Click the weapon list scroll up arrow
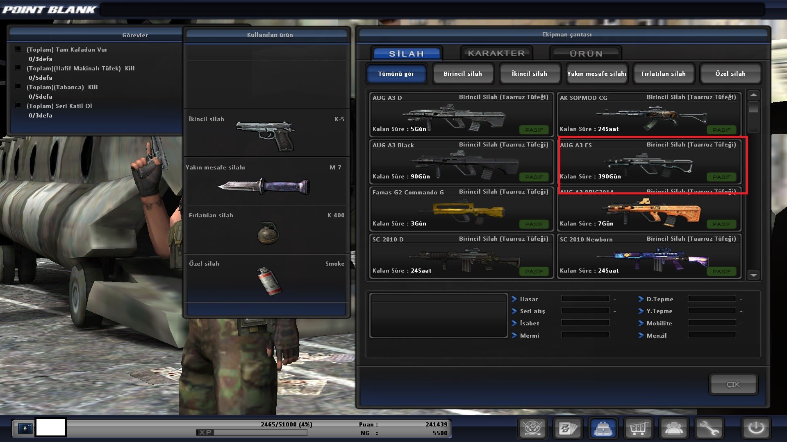Viewport: 787px width, 442px height. pos(753,95)
